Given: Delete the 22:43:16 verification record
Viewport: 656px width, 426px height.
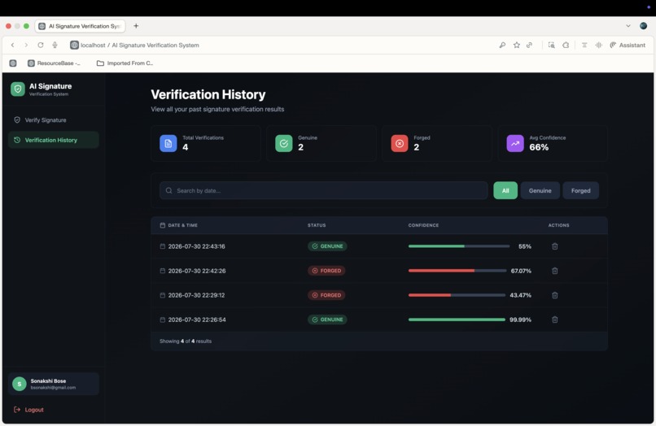Looking at the screenshot, I should pos(555,246).
